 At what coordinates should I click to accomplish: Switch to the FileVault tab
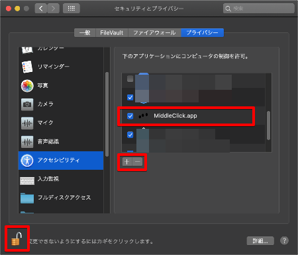point(112,33)
